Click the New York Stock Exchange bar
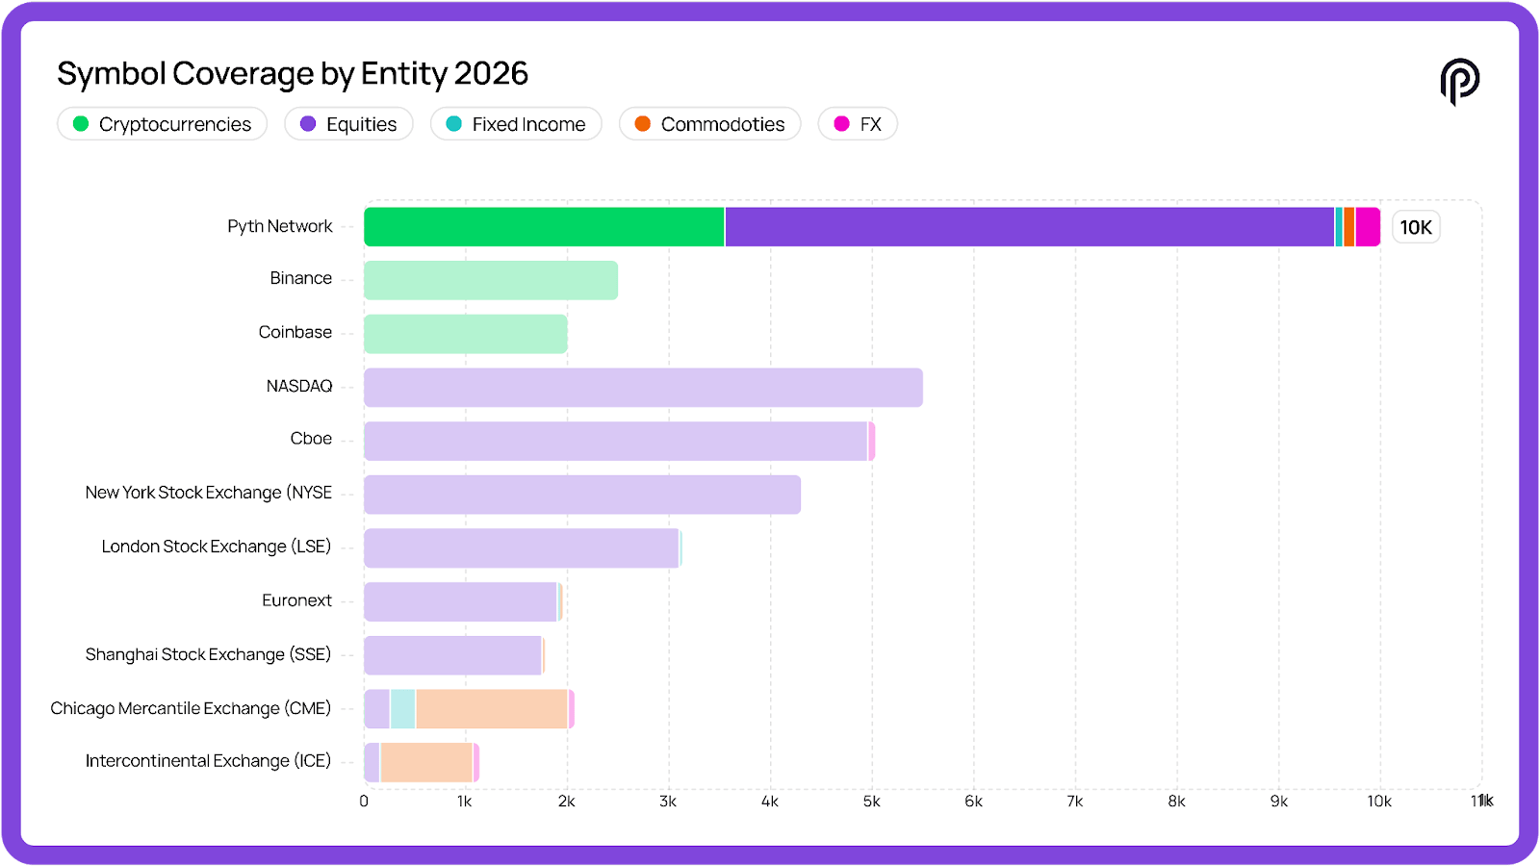 (582, 495)
